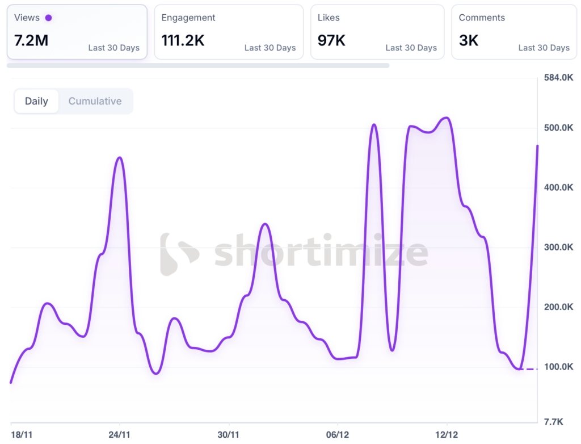Viewport: 581px width, 444px height.
Task: Open the Likes metric card
Action: (x=377, y=32)
